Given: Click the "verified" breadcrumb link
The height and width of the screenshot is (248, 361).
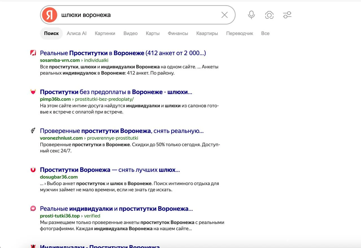Looking at the screenshot, I should tap(92, 216).
